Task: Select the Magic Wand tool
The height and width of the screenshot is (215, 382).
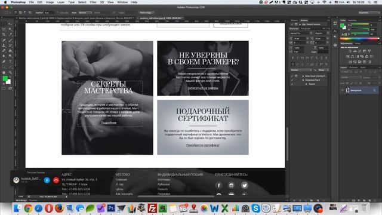Action: [x=10, y=29]
